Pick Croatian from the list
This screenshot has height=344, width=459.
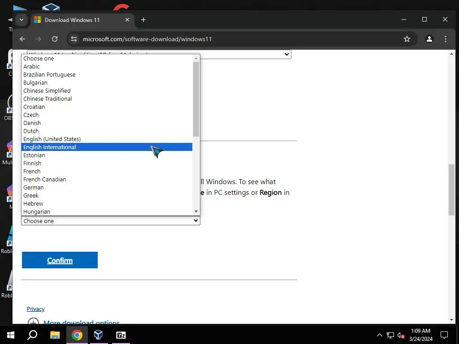pos(107,107)
